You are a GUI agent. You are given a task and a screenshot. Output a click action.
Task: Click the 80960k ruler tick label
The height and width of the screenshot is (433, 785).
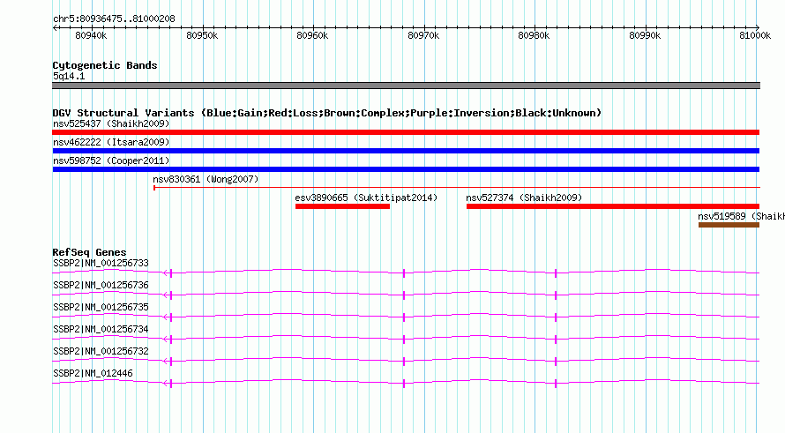point(312,35)
